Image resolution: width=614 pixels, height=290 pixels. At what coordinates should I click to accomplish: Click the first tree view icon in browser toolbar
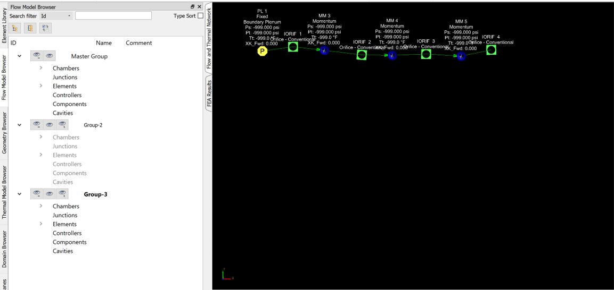[15, 28]
